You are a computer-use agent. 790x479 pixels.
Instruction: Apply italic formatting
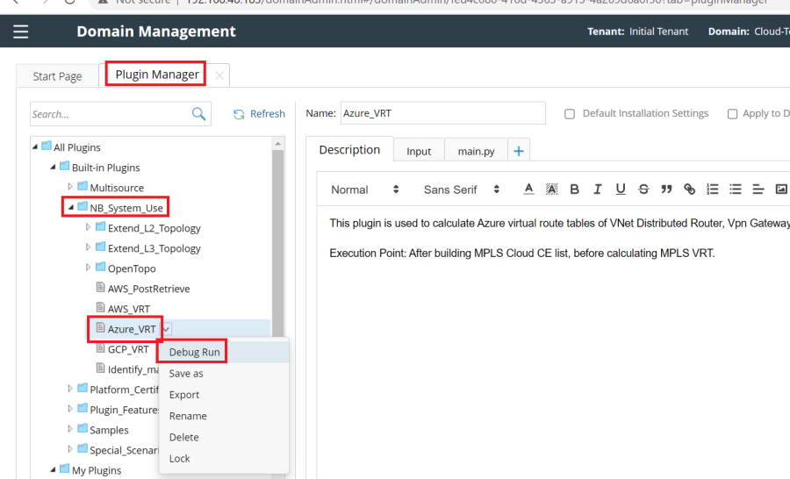point(598,189)
